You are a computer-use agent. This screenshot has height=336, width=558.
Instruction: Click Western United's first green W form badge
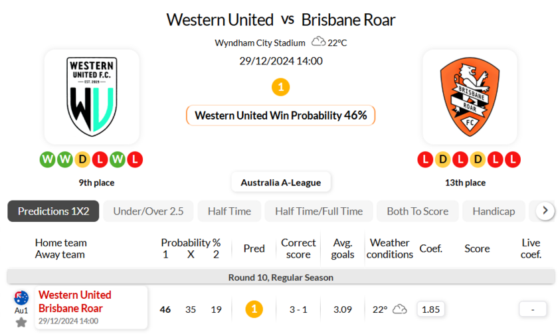click(x=48, y=159)
